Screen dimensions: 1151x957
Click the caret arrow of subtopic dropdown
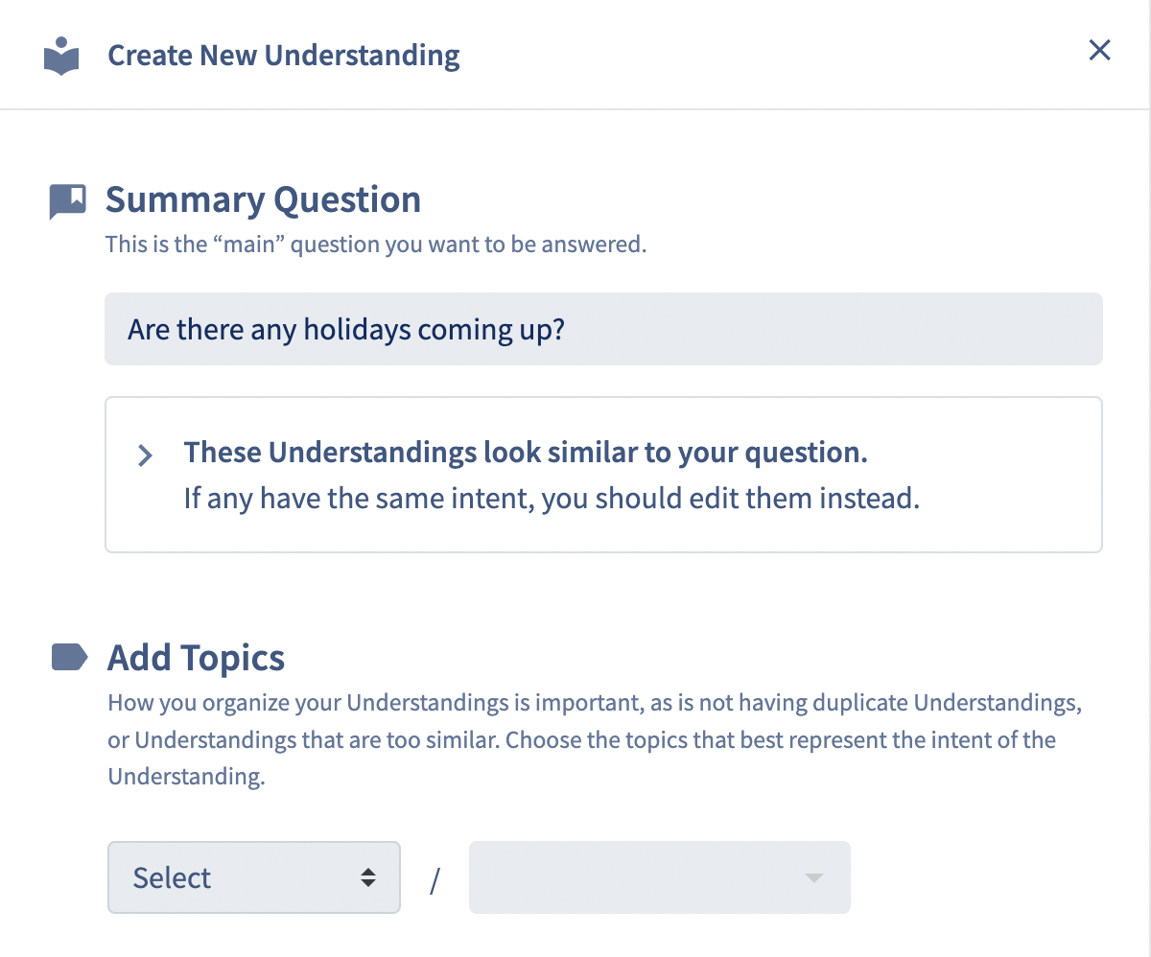[813, 878]
